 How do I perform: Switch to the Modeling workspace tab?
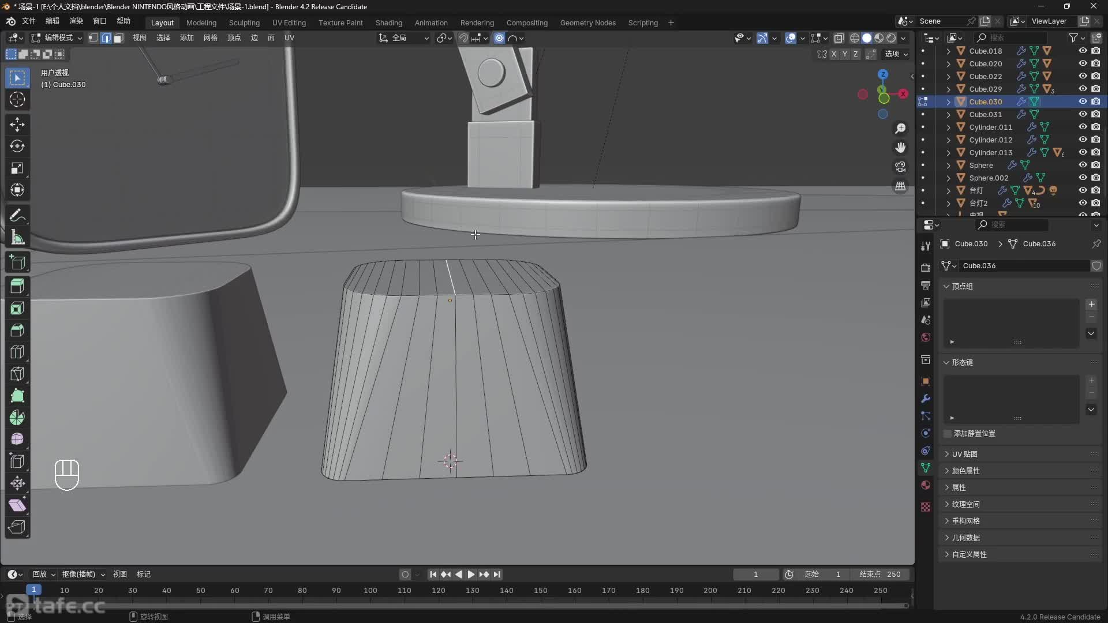click(x=201, y=22)
